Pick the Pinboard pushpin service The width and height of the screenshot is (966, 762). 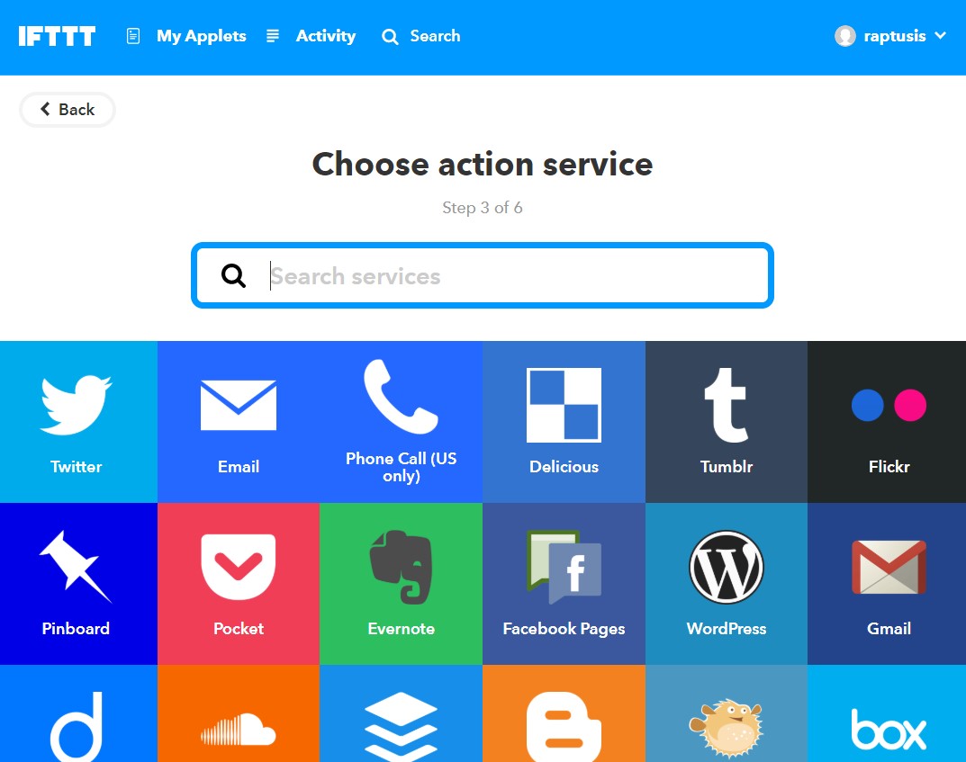78,584
